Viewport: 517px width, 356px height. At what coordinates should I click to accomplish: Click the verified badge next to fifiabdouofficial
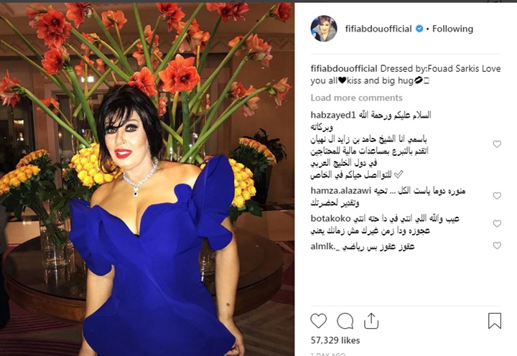click(419, 29)
